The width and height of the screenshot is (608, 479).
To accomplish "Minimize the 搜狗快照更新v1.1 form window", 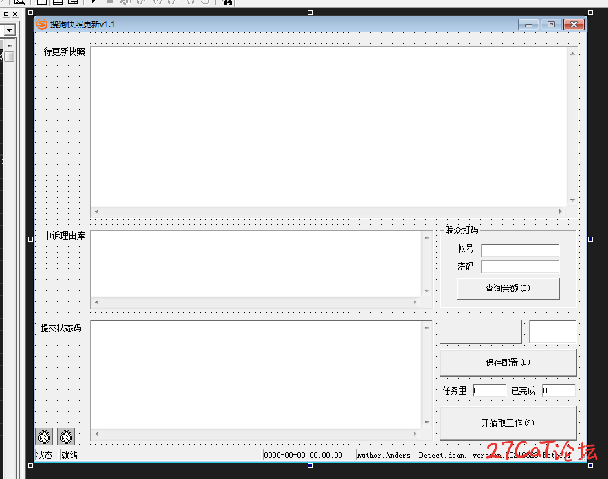I will click(x=528, y=25).
